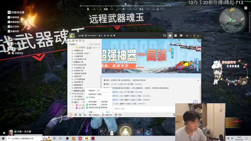Search channels with the magnifier icon
251x141 pixels.
click(83, 41)
